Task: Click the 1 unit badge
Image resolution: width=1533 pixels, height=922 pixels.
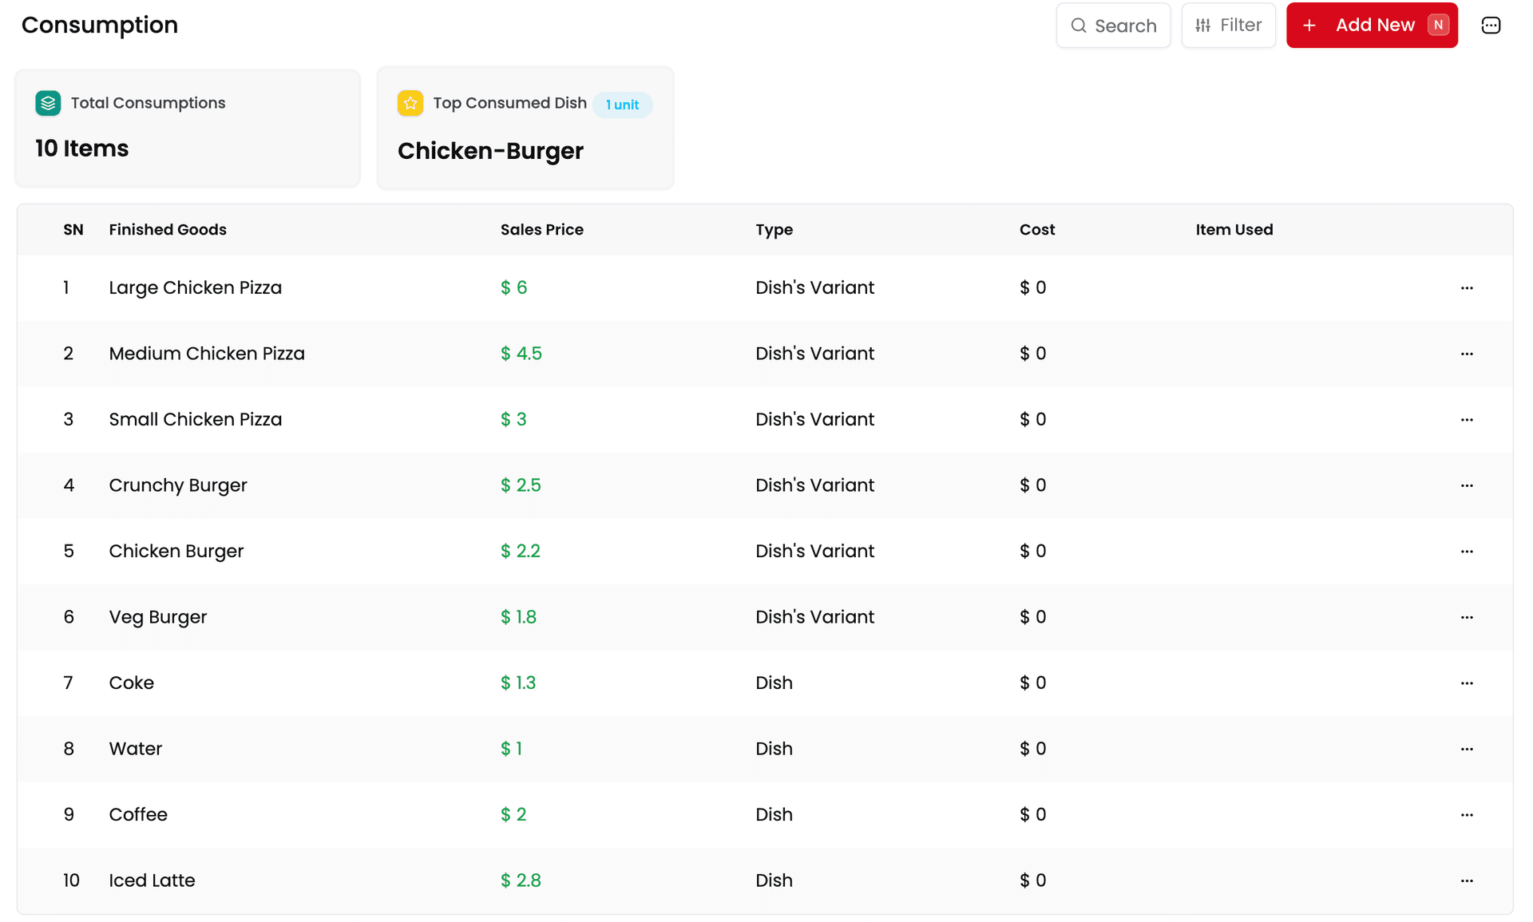Action: pyautogui.click(x=622, y=105)
